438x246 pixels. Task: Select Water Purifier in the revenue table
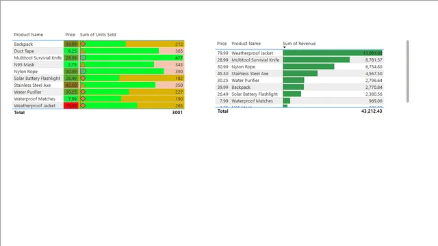pyautogui.click(x=245, y=81)
